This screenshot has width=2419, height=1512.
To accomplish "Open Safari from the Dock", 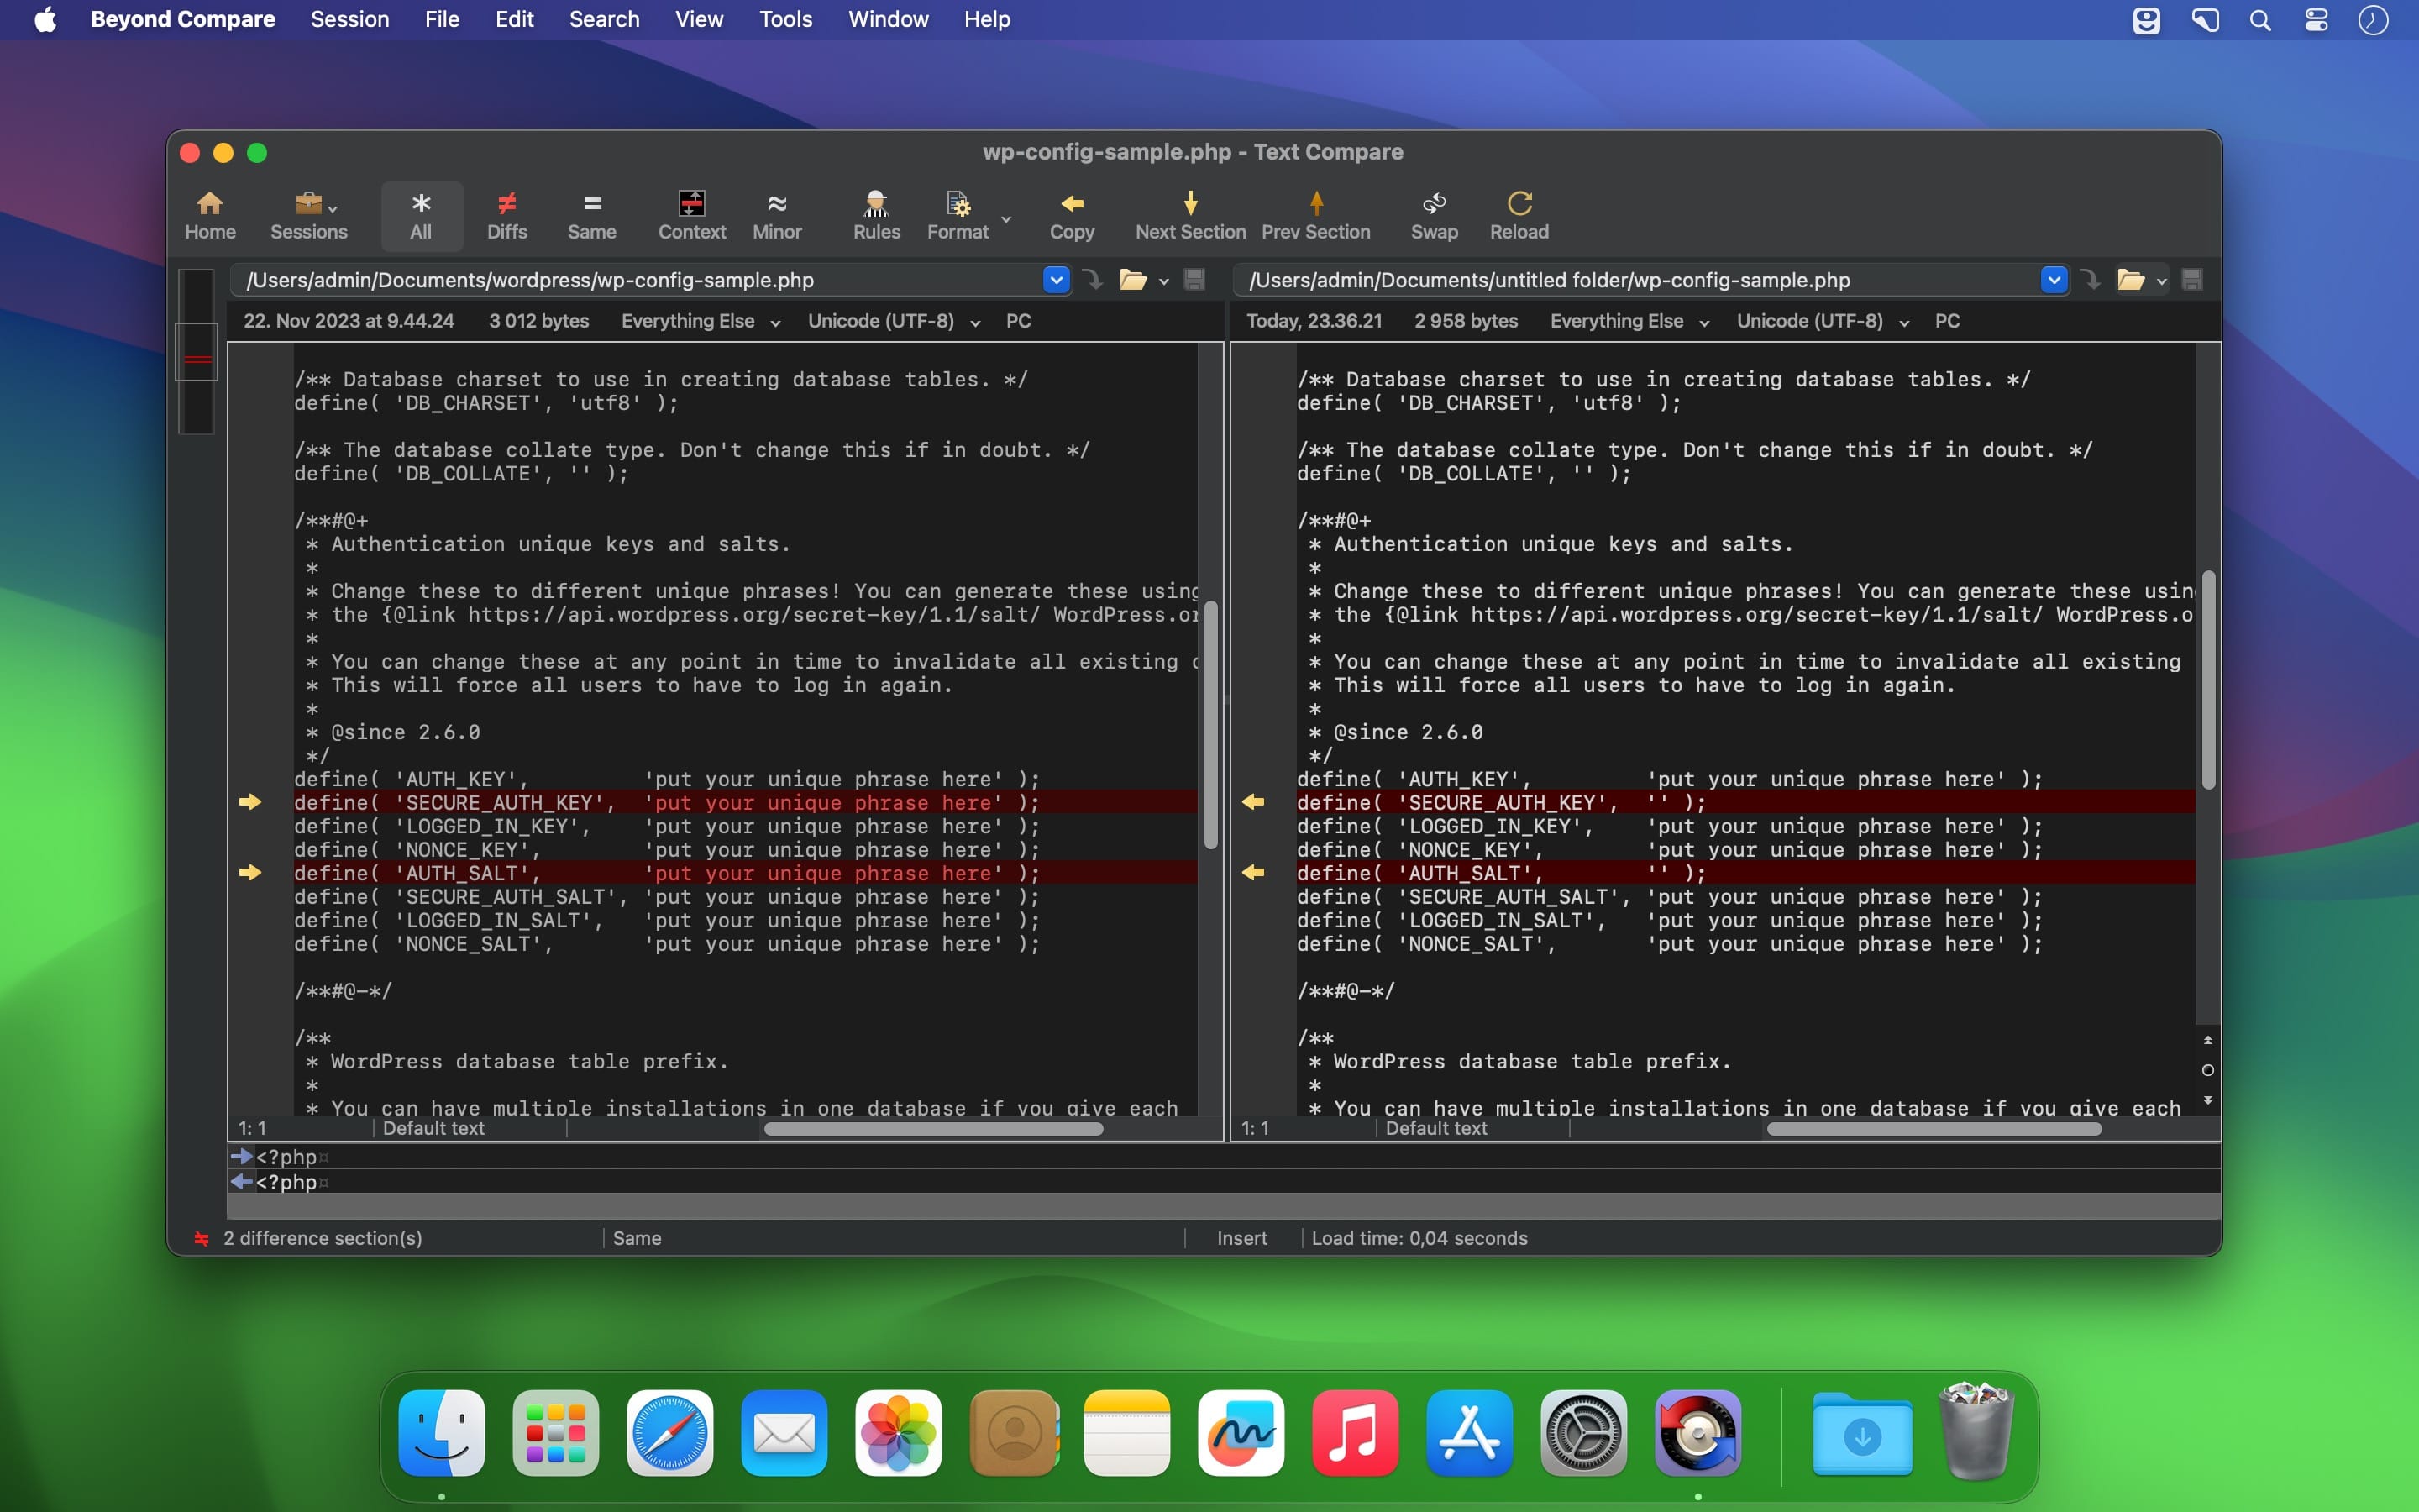I will point(669,1432).
